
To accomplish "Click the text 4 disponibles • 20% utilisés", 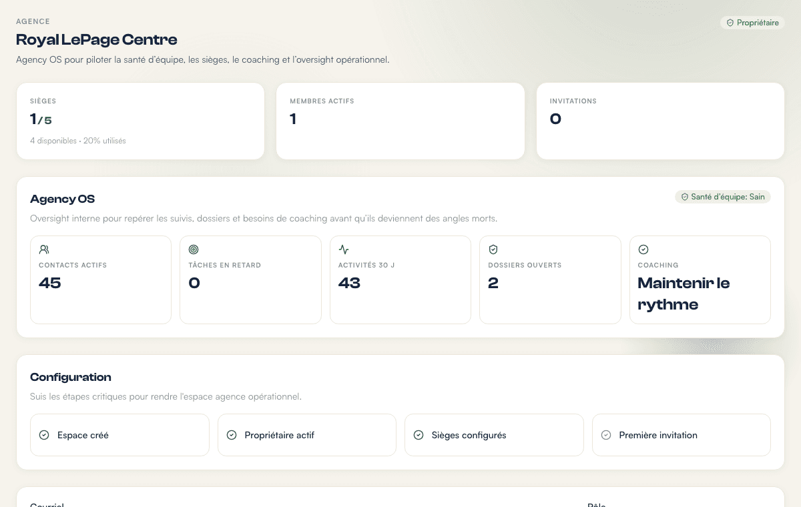I will (78, 141).
